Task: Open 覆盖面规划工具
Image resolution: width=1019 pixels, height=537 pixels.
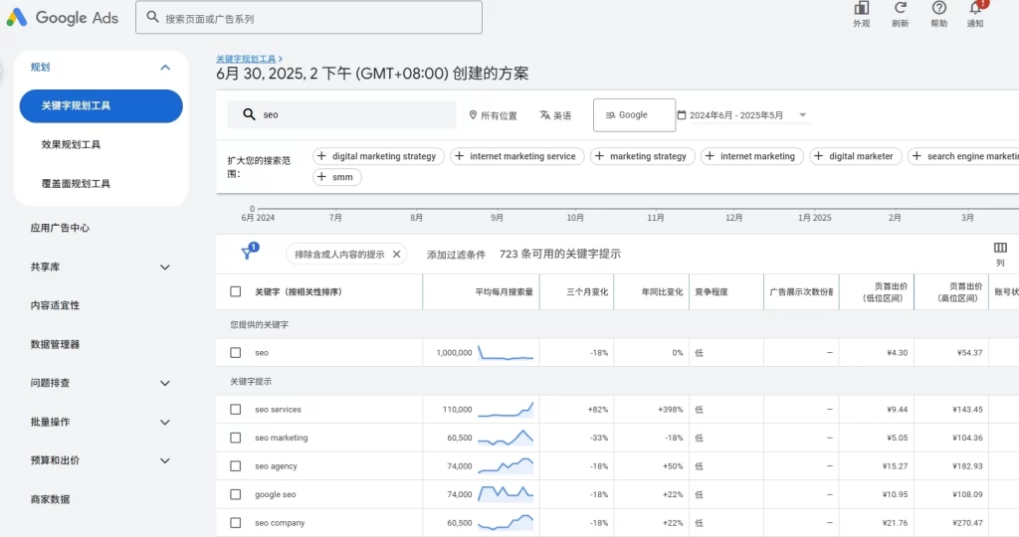Action: [x=76, y=184]
